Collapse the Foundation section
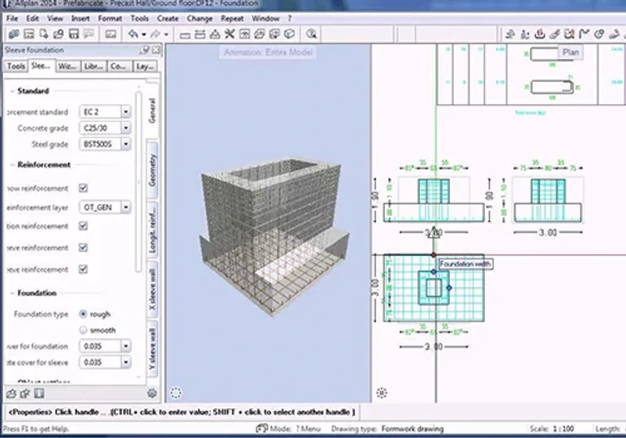Screen dimensions: 626x438 pos(12,293)
